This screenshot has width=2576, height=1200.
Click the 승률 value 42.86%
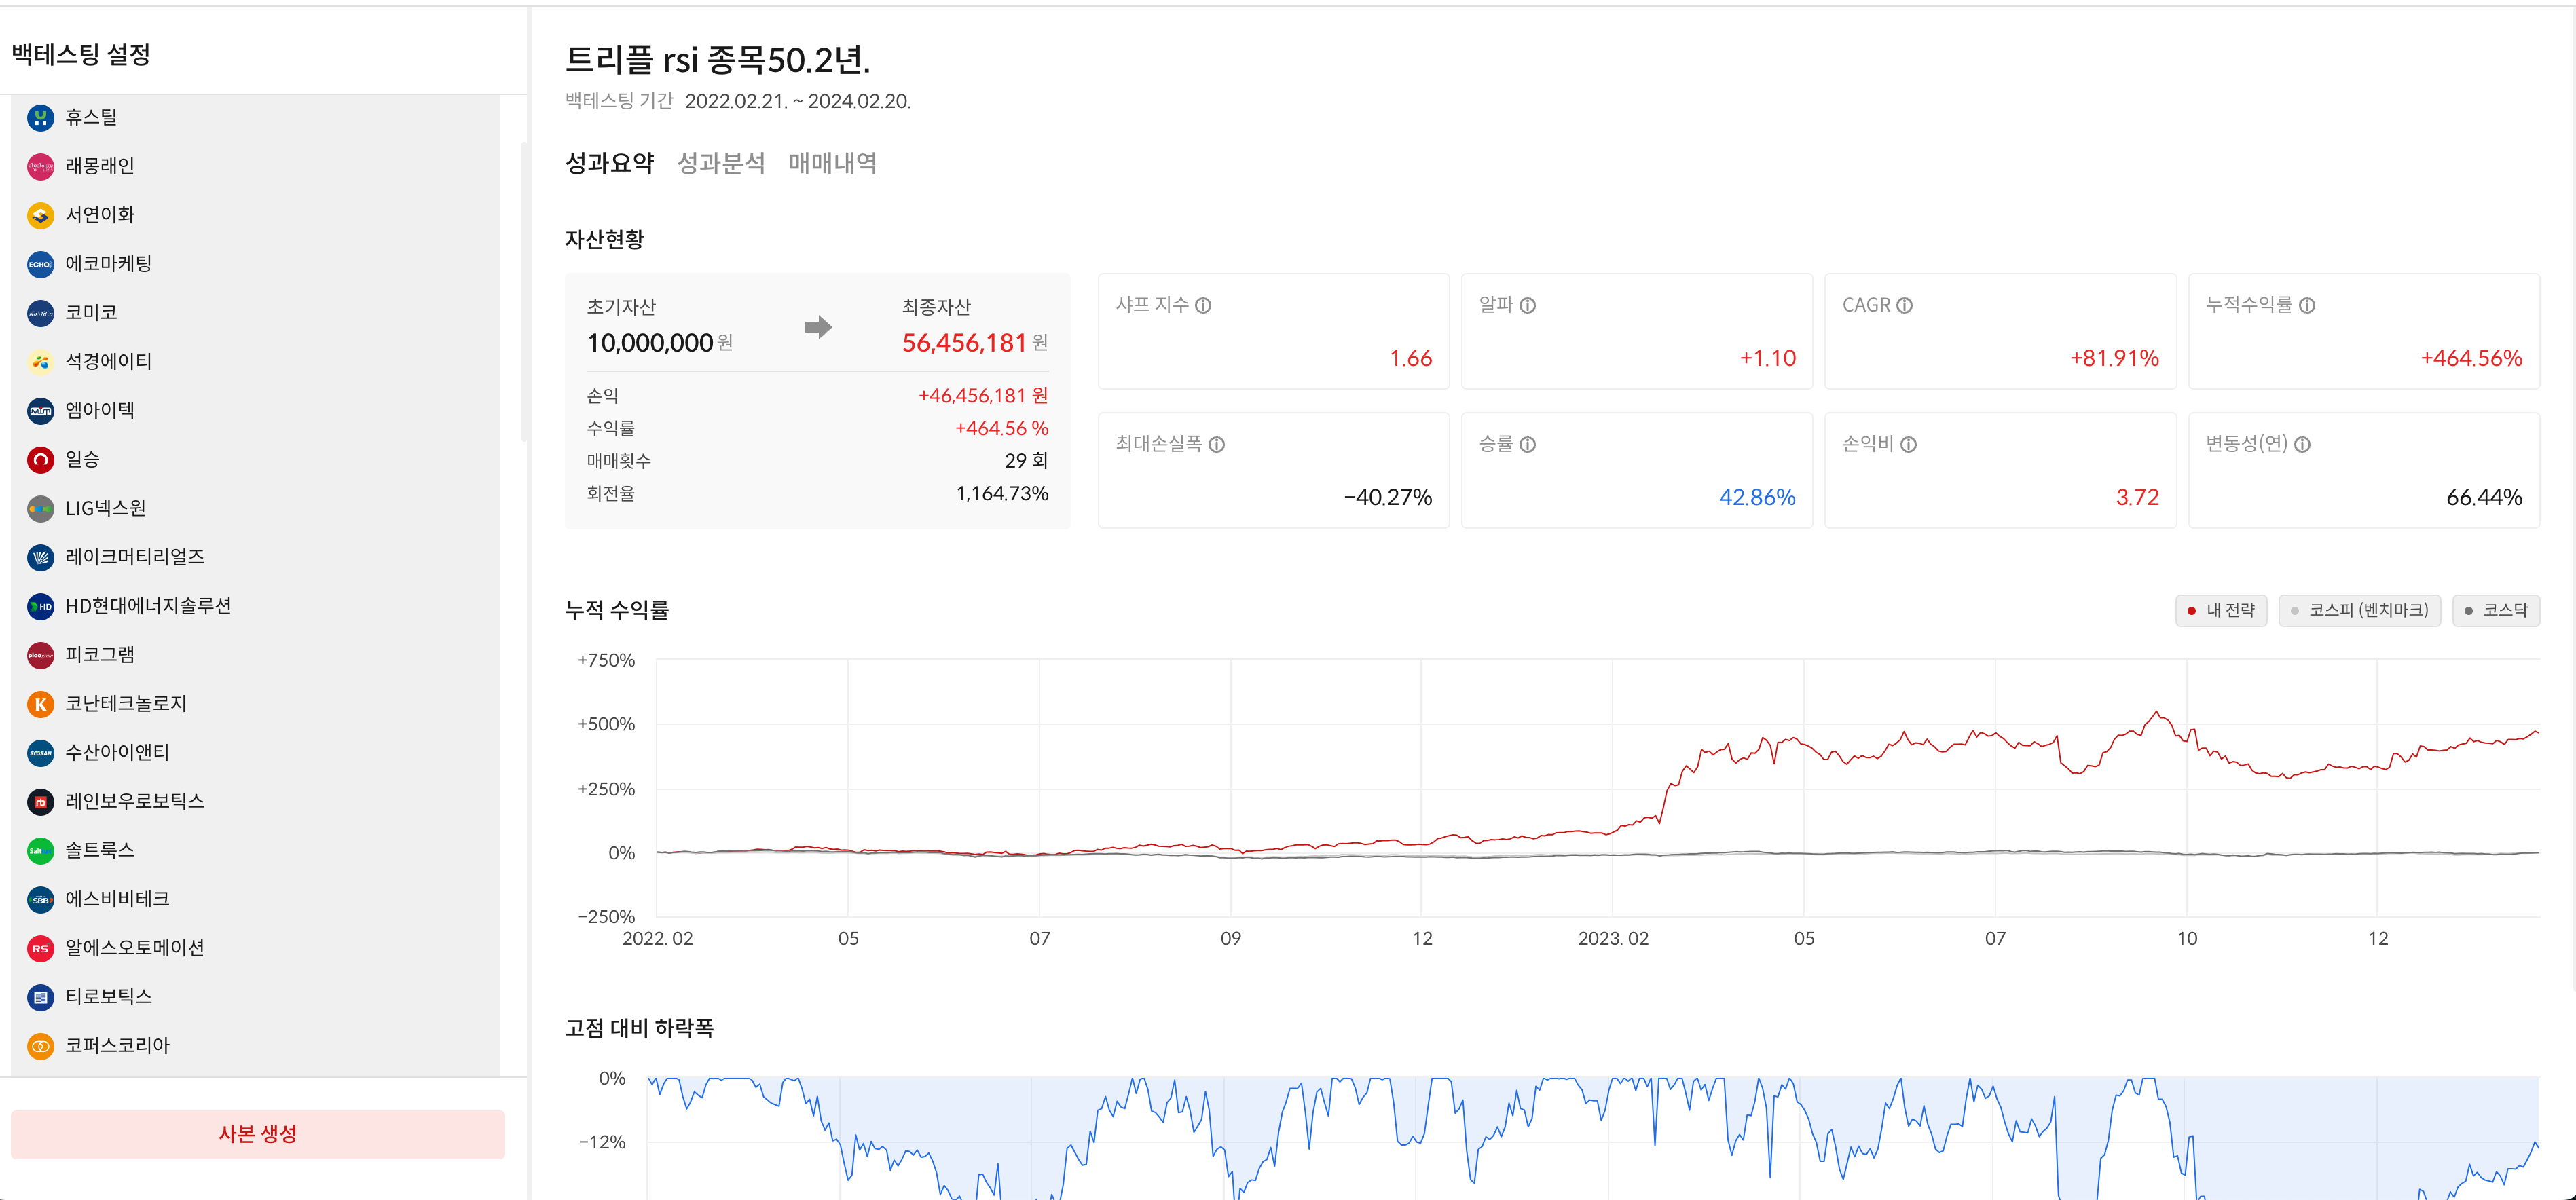pyautogui.click(x=1757, y=498)
